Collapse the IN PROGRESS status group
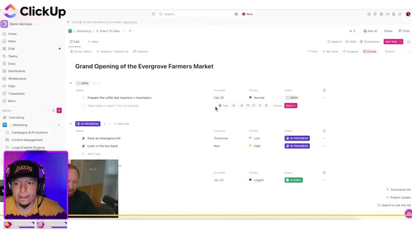 click(71, 124)
